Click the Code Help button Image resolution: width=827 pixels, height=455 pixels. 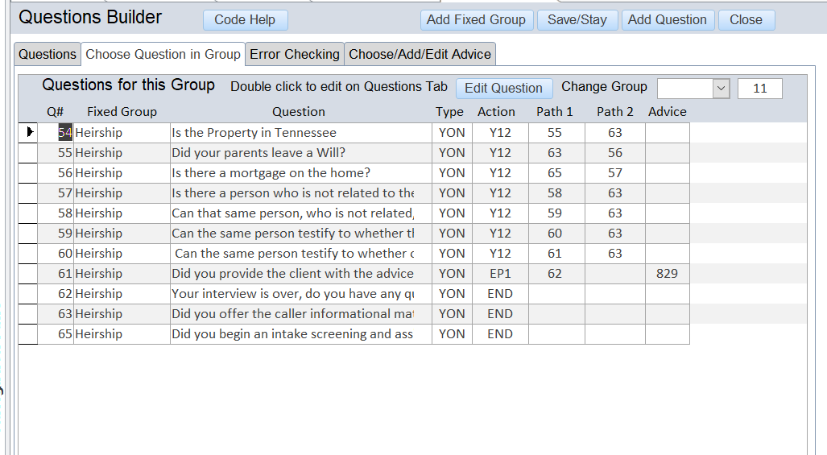(245, 20)
